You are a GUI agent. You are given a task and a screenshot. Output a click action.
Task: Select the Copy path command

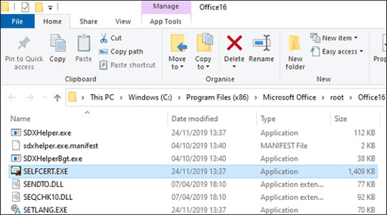coord(121,52)
